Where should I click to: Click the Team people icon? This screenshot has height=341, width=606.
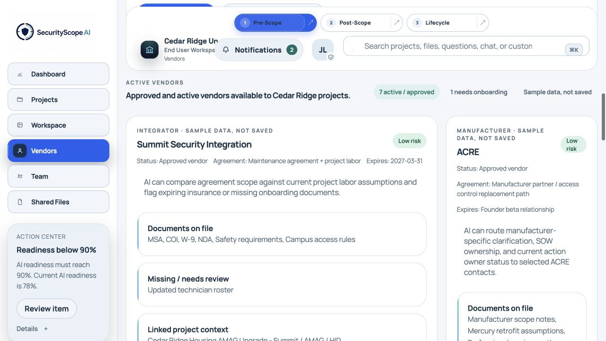tap(20, 177)
